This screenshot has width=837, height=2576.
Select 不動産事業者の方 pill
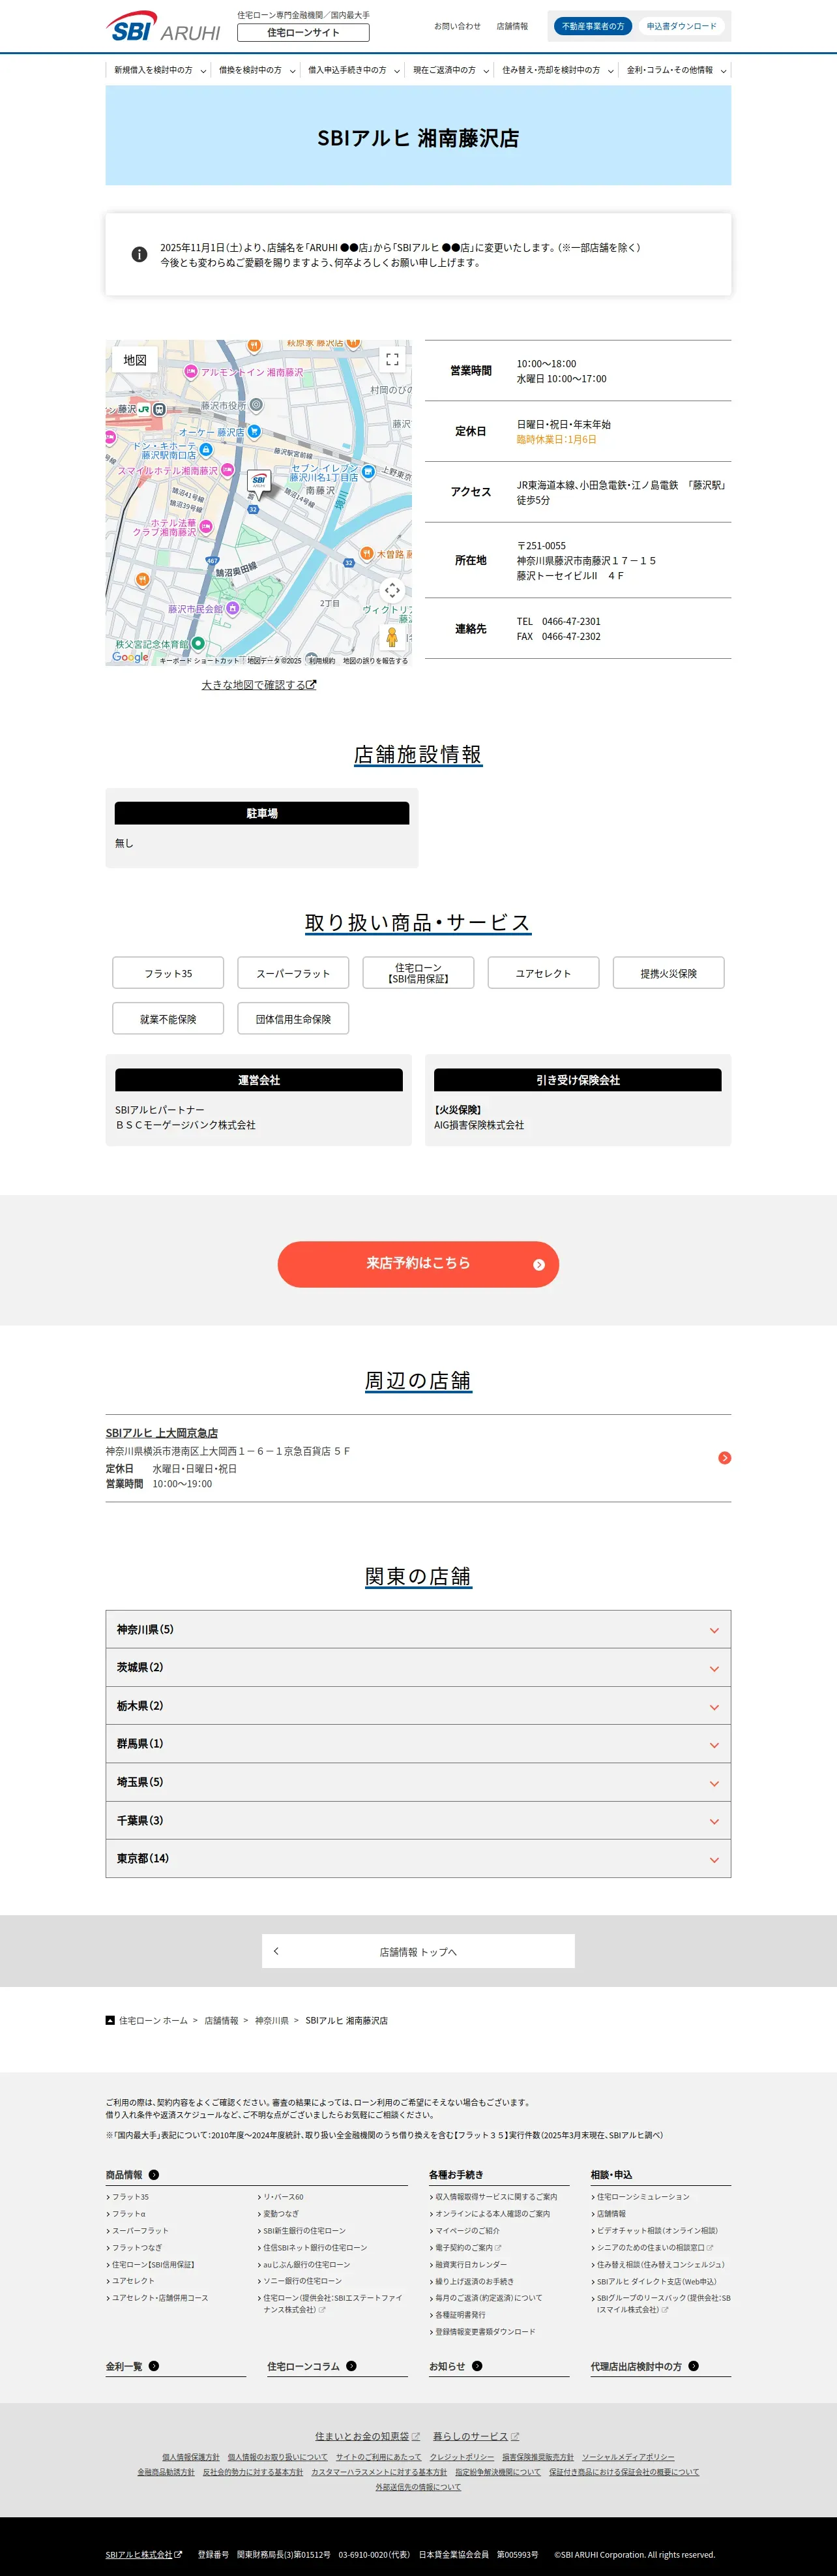click(x=593, y=26)
